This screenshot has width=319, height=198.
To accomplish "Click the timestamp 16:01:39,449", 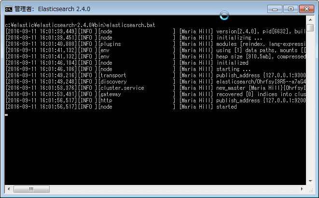I will point(58,31).
